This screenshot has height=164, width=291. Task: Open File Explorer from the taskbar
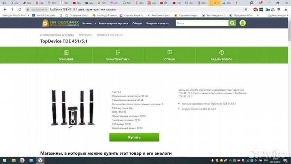(x=13, y=160)
